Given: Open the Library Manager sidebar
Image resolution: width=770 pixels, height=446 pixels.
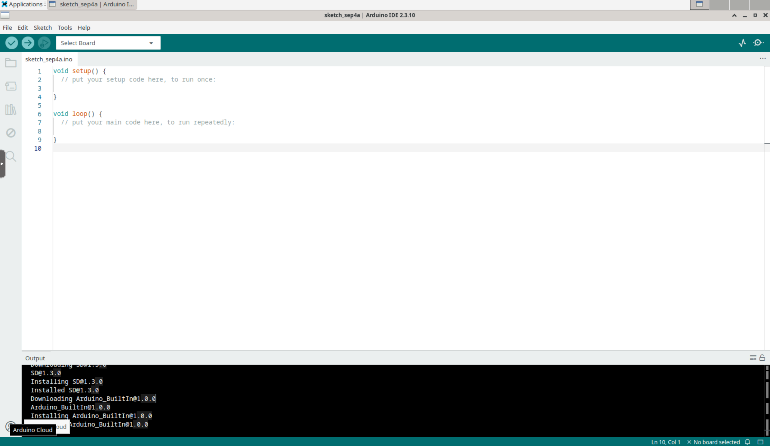Looking at the screenshot, I should pyautogui.click(x=11, y=109).
